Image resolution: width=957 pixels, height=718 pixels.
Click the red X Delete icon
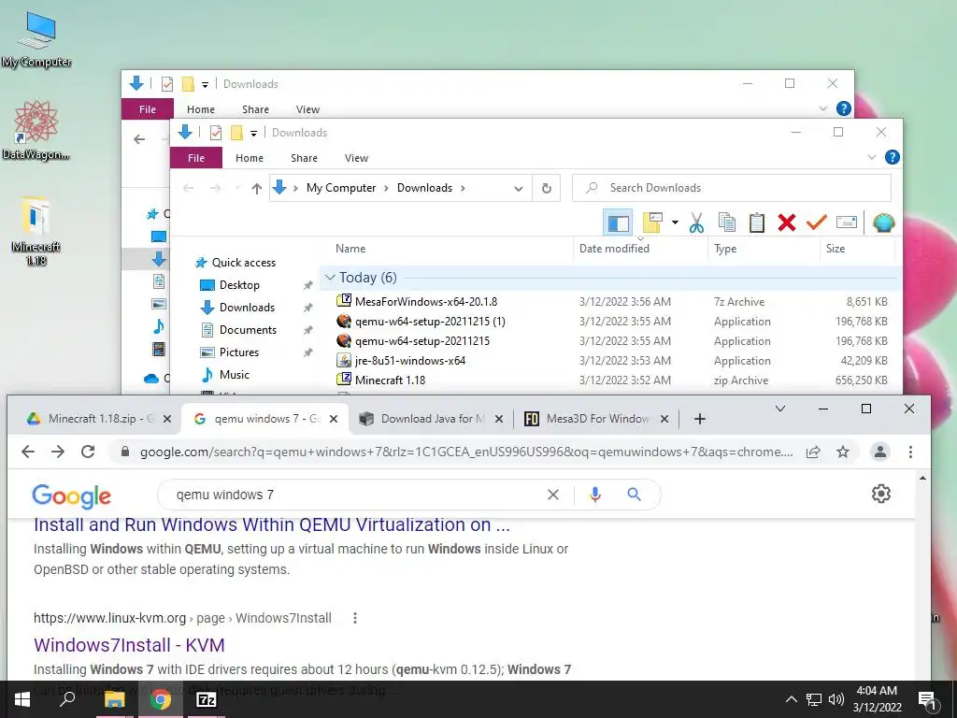(x=787, y=223)
